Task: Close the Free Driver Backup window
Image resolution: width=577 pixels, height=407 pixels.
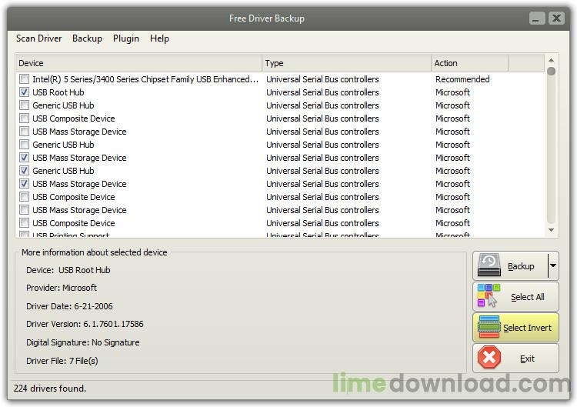Action: 556,18
